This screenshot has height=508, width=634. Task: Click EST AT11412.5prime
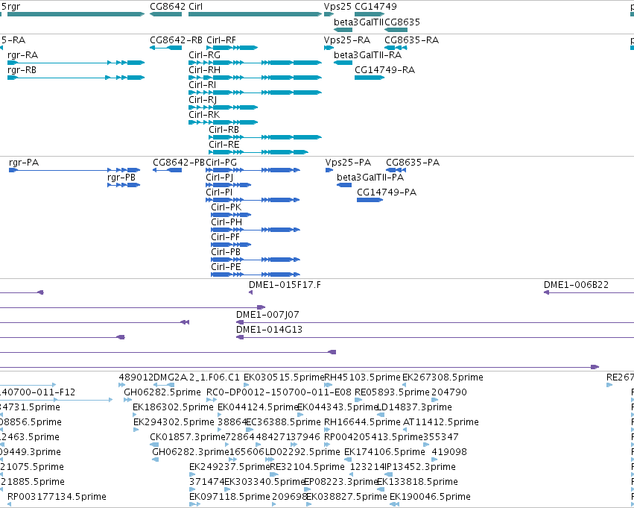pos(441,422)
